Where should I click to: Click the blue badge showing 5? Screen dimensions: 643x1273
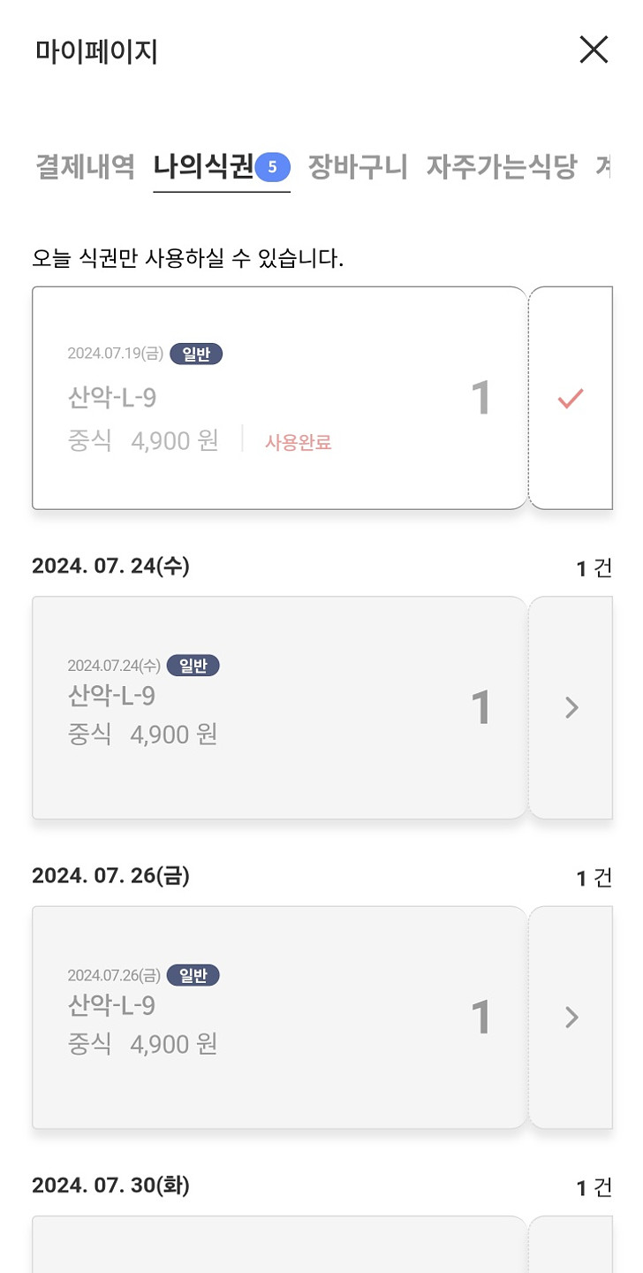pos(273,166)
